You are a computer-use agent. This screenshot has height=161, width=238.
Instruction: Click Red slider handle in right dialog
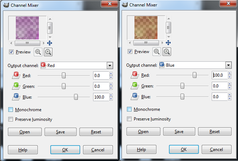click(x=194, y=75)
